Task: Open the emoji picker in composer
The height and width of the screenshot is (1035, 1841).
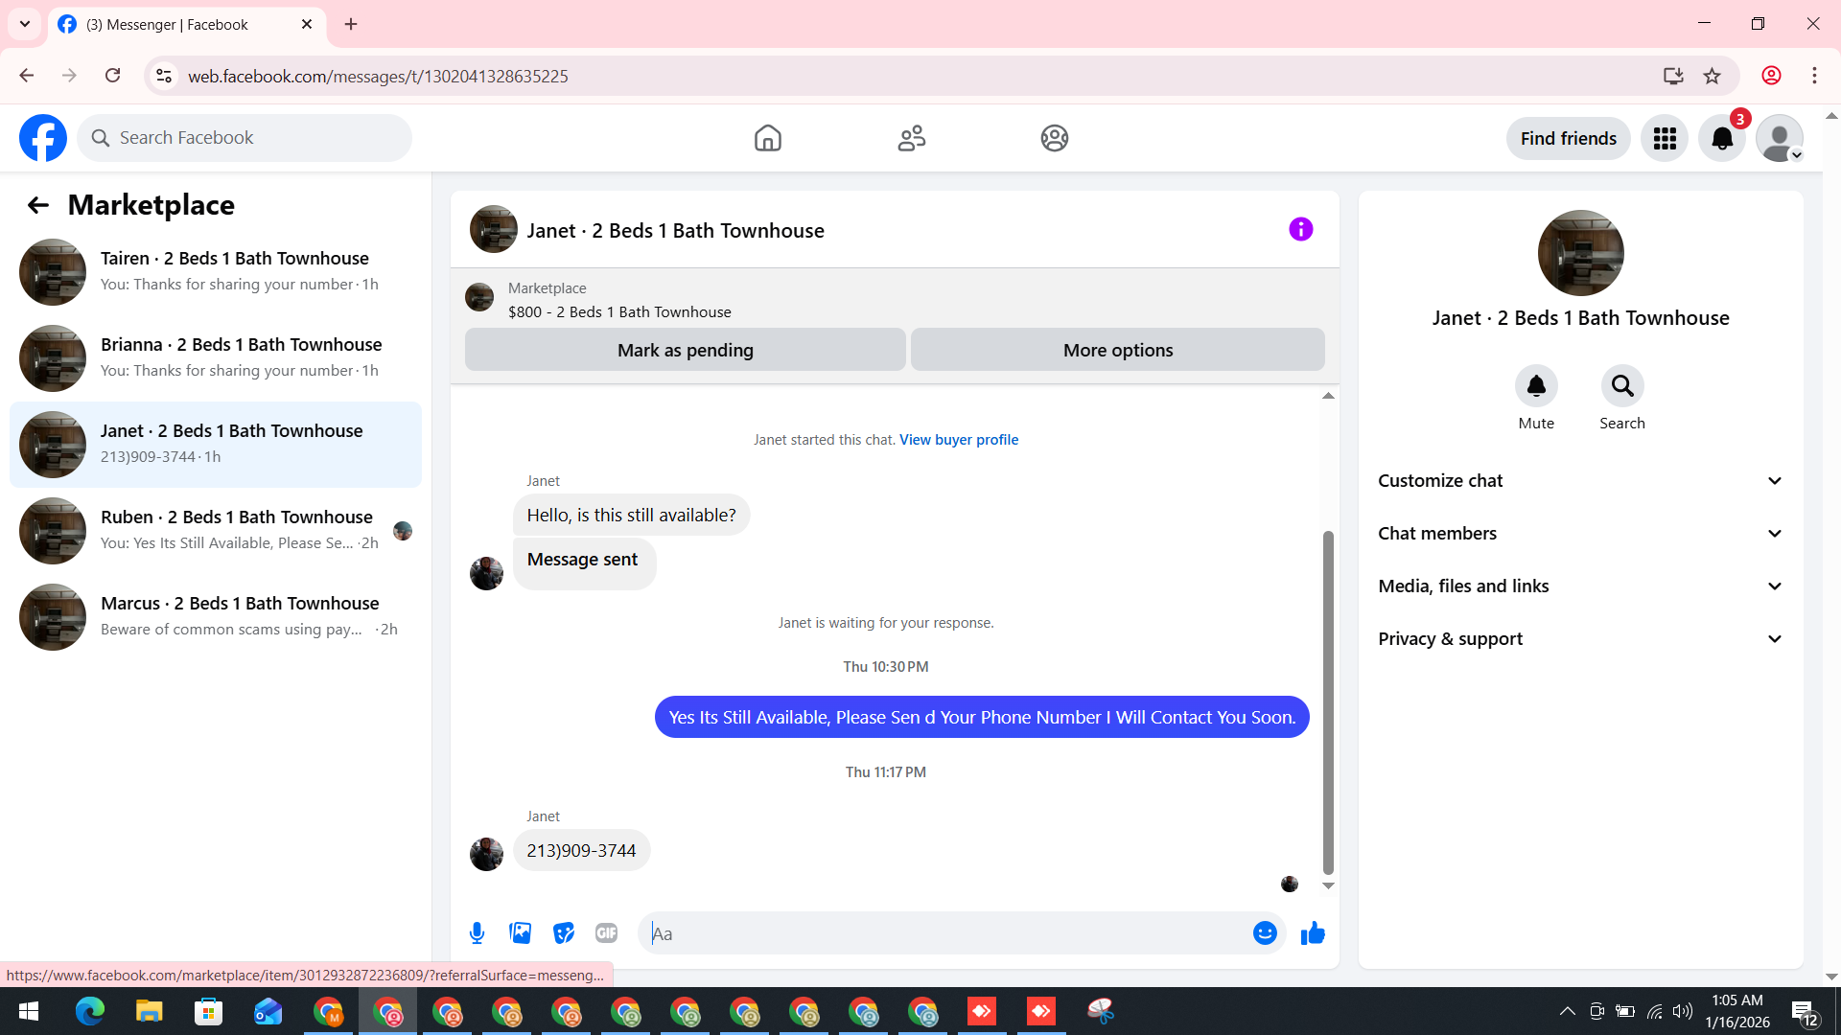Action: coord(1265,933)
